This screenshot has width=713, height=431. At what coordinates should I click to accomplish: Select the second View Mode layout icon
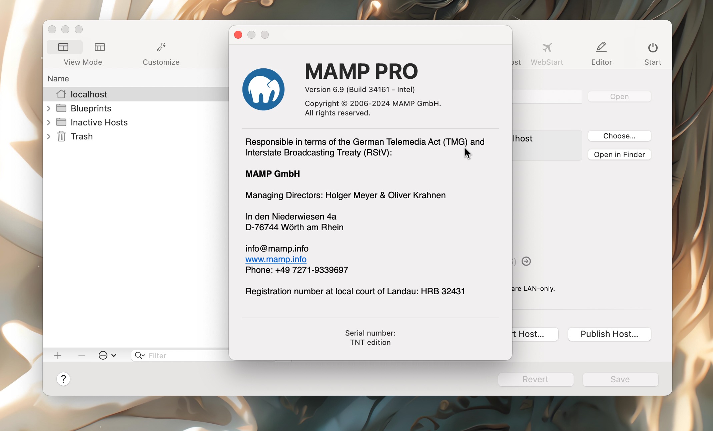100,47
